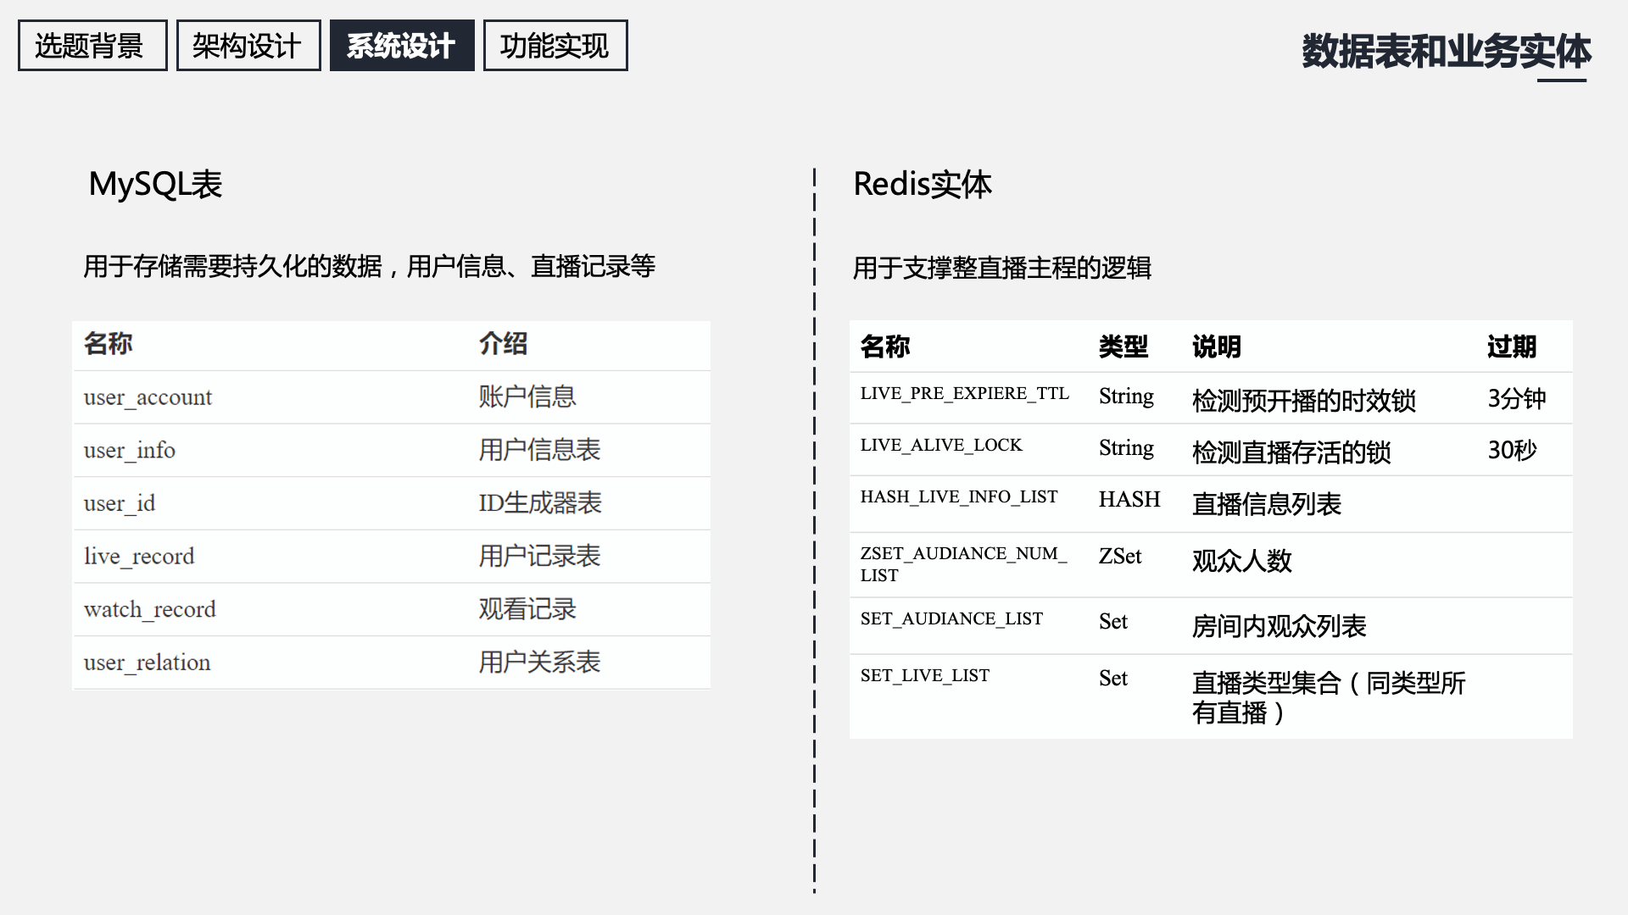Click the LIVE_PRE_EXPIERE_TTL key name
1628x915 pixels.
[x=964, y=394]
